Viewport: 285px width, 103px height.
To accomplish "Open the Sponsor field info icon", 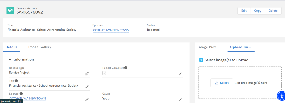I will [x=21, y=94].
